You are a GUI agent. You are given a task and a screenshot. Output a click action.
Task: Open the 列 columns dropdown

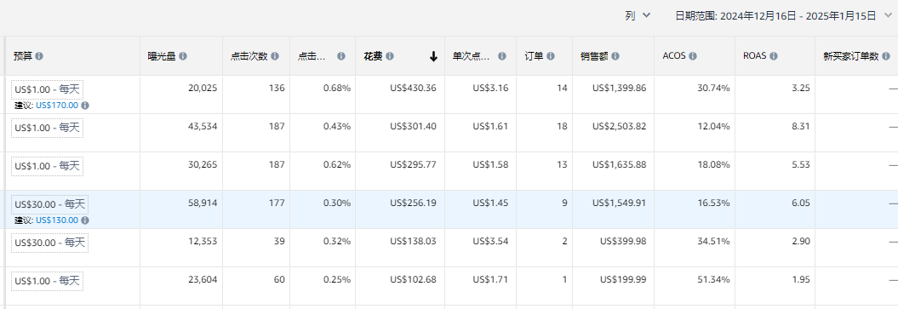tap(638, 15)
